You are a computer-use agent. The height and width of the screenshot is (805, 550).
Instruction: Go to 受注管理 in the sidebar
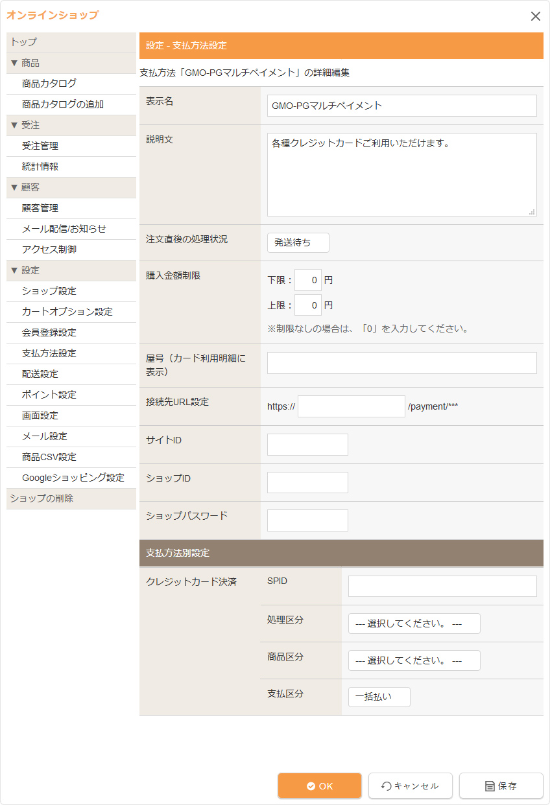click(x=40, y=146)
